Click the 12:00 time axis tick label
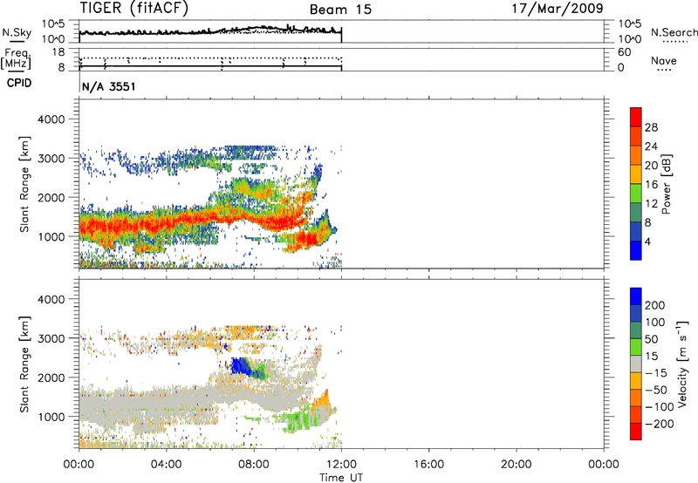This screenshot has width=698, height=483. click(x=341, y=465)
